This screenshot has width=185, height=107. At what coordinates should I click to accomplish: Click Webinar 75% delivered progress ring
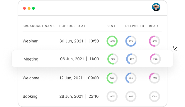point(131,41)
